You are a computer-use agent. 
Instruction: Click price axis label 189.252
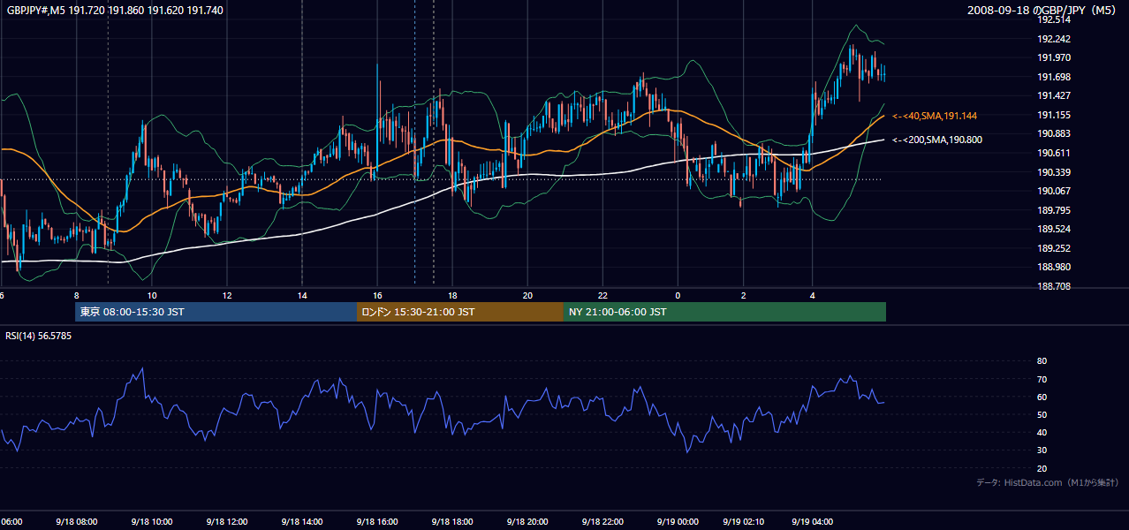1054,248
